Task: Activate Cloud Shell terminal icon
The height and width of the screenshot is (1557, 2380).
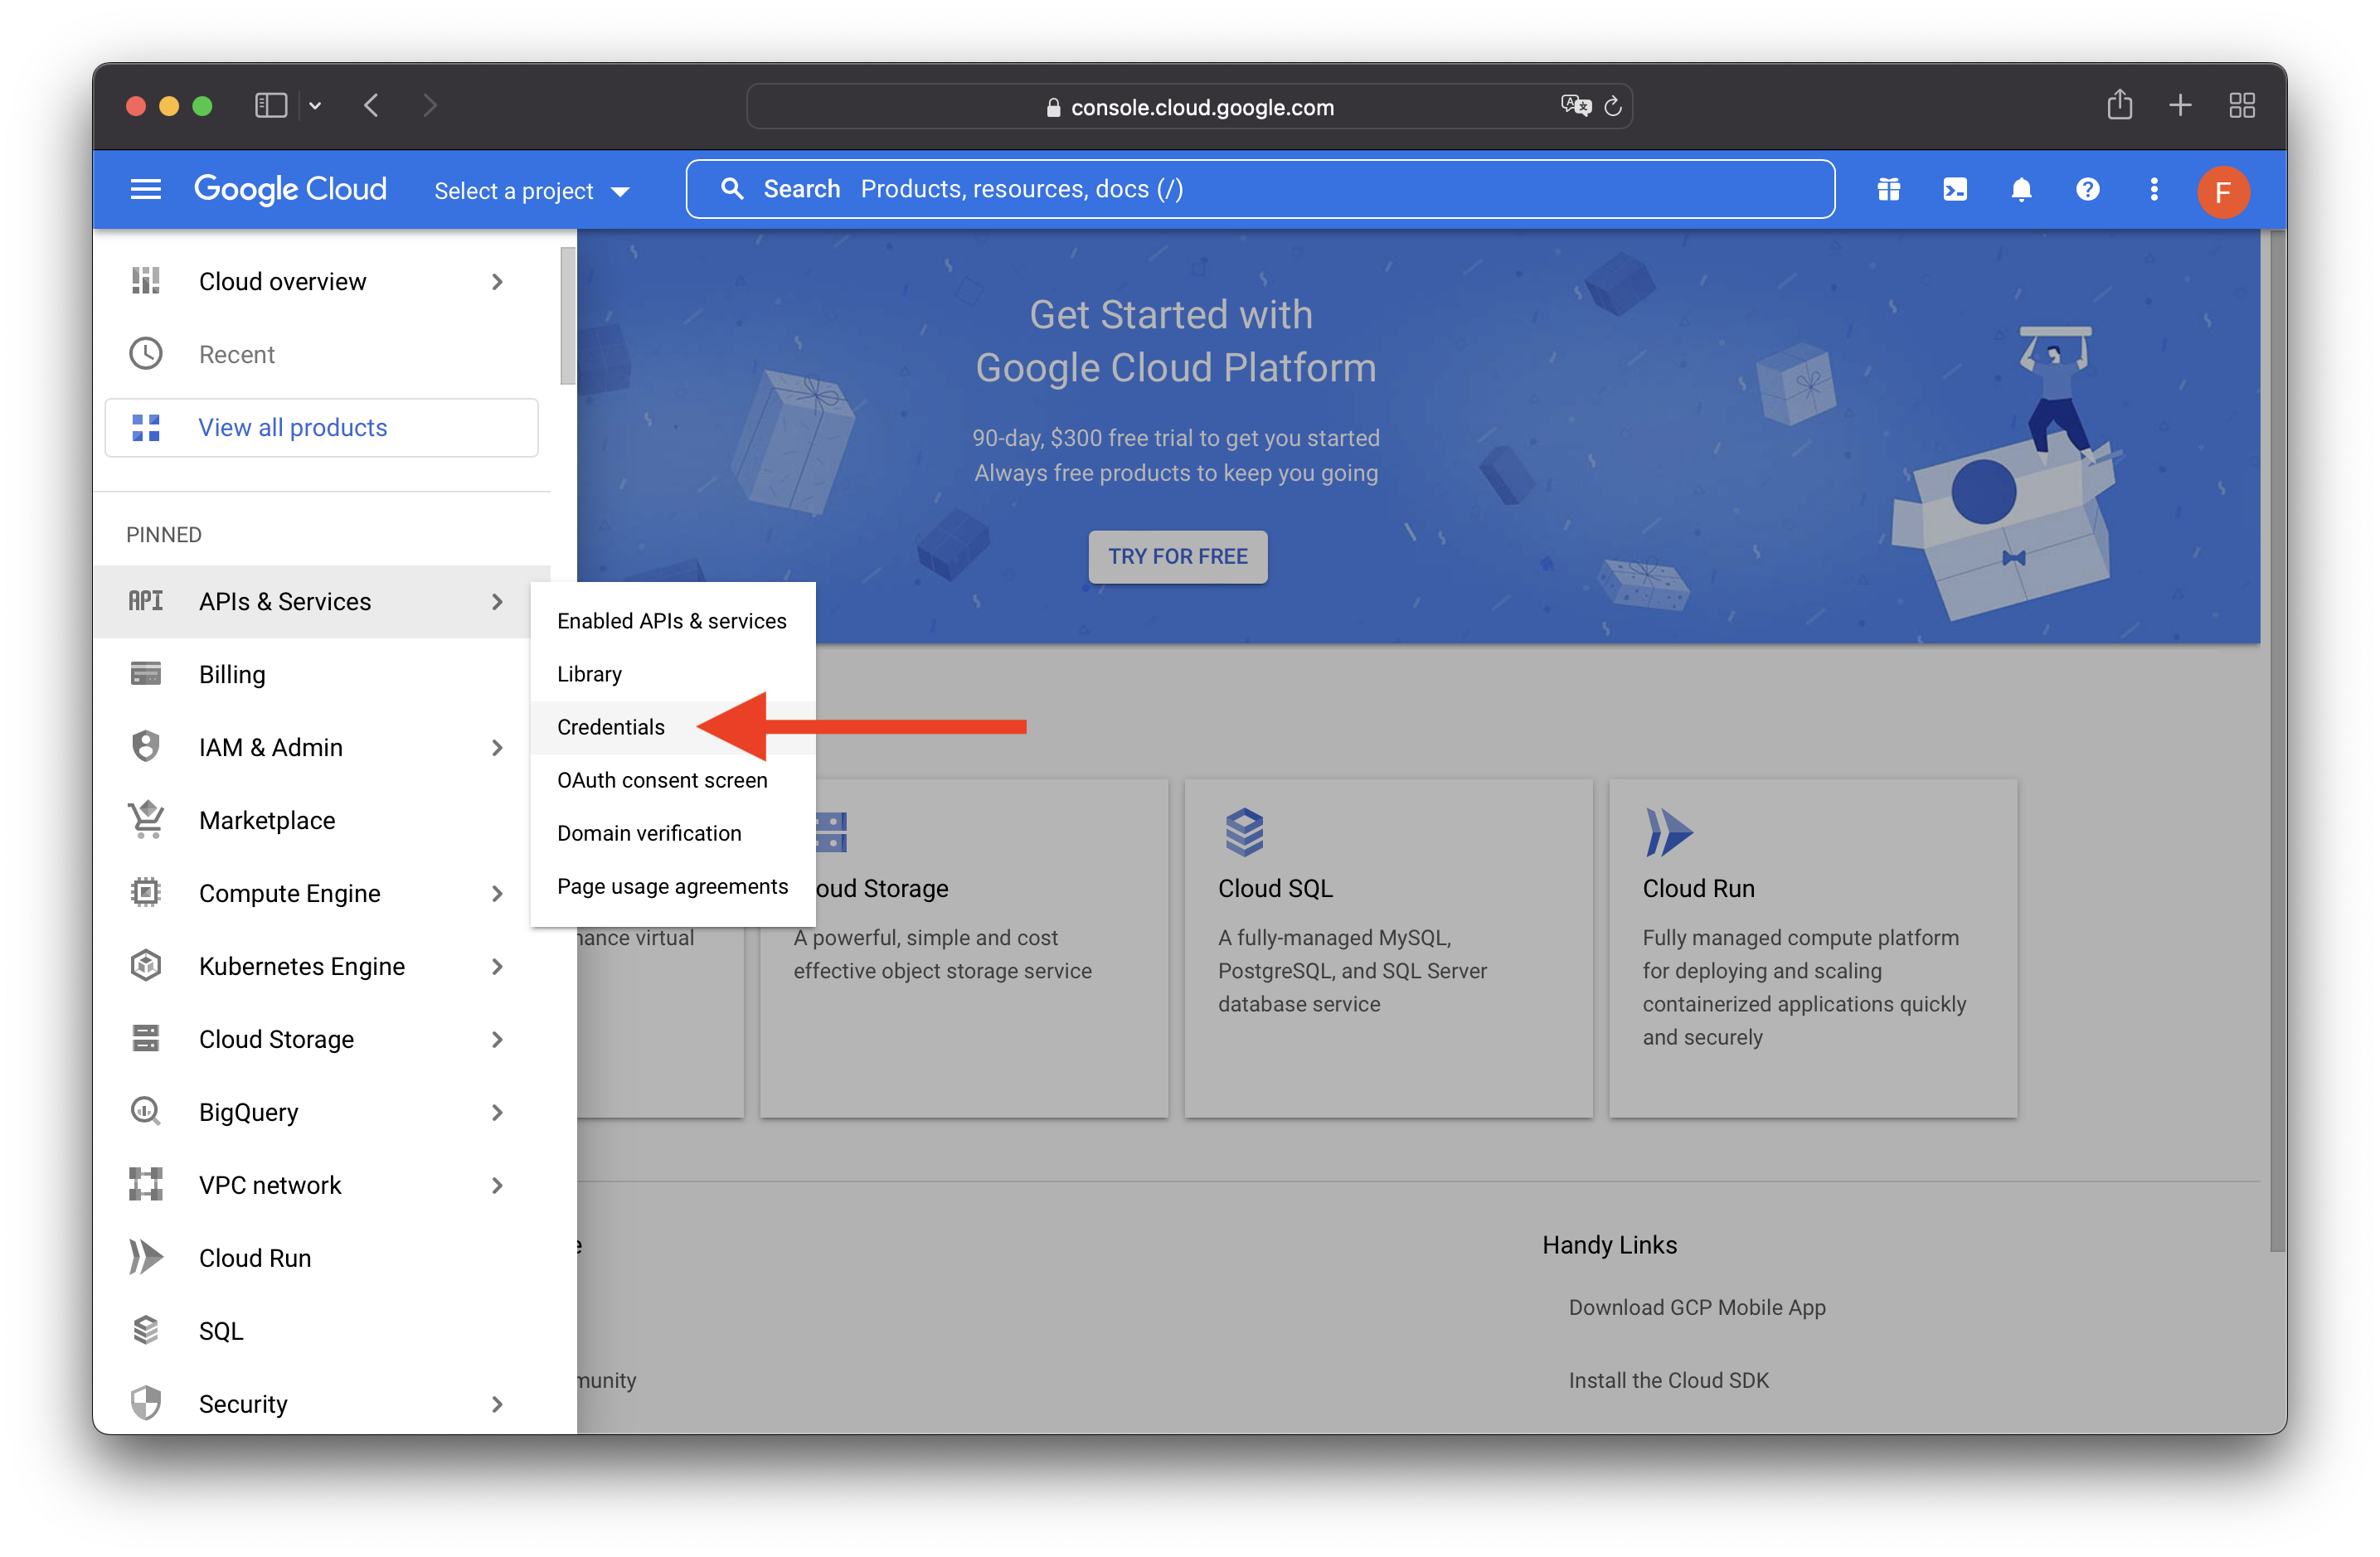Action: tap(1954, 190)
